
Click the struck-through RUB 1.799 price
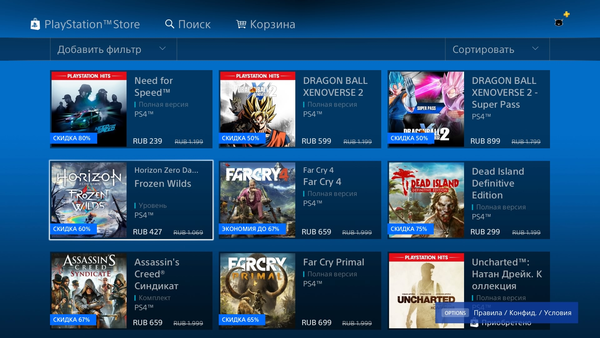(526, 142)
